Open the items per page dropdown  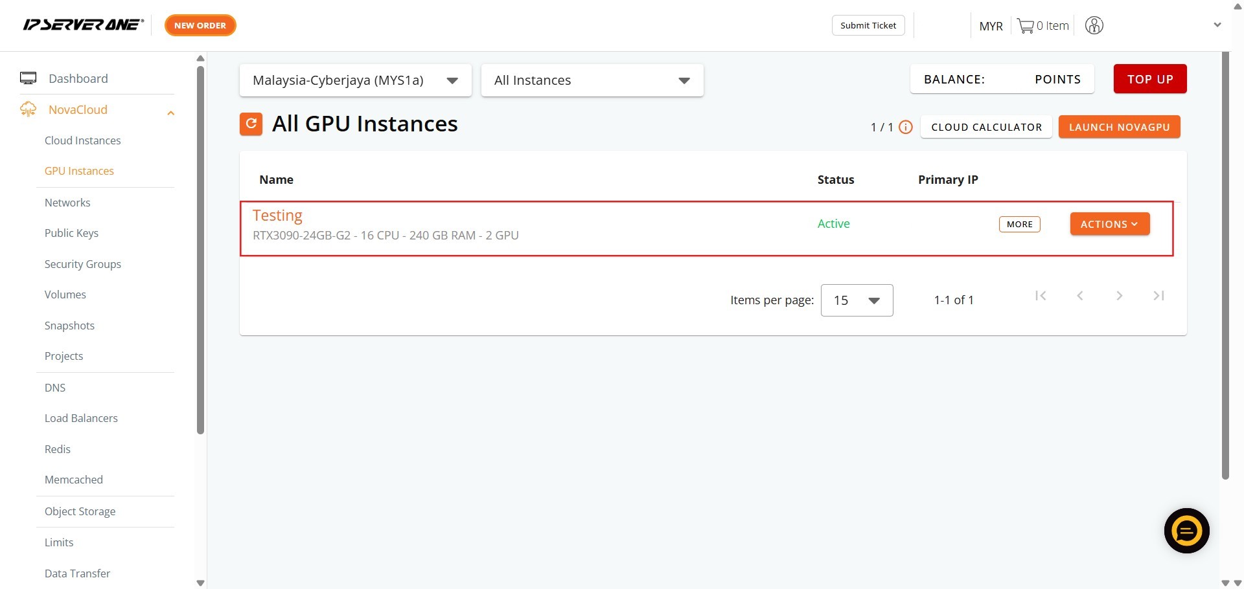[856, 300]
